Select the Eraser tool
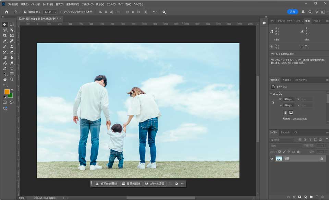The image size is (329, 200). click(12, 52)
